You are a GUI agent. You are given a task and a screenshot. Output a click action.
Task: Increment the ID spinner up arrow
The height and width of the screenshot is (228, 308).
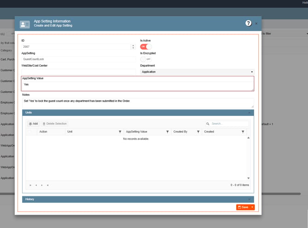[x=133, y=46]
